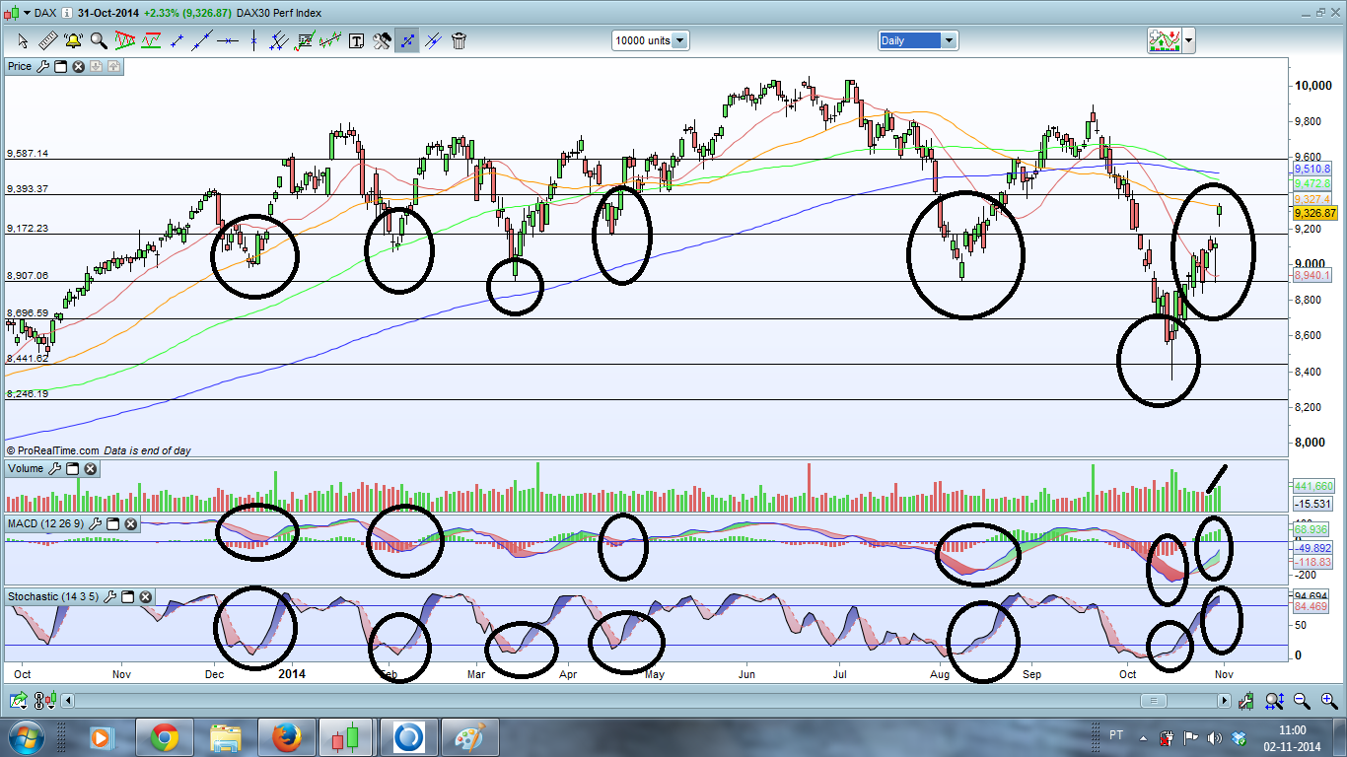Screen dimensions: 1347x757
Task: Open Windows Explorer folder in taskbar
Action: point(225,737)
